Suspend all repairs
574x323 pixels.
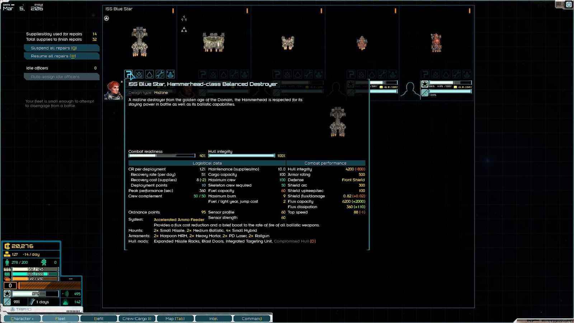point(61,48)
